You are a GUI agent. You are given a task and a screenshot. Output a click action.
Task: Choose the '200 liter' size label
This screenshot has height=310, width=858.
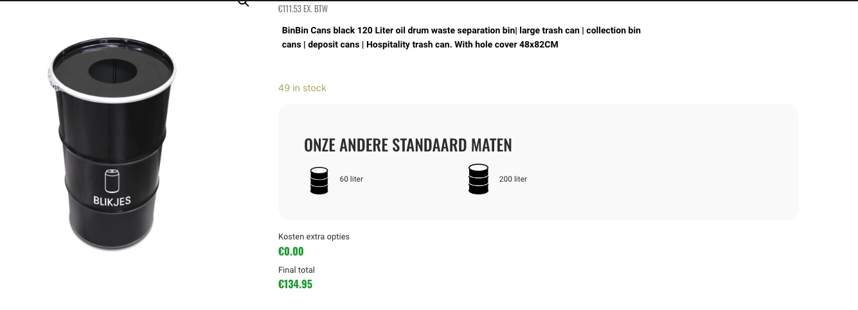[x=513, y=179]
